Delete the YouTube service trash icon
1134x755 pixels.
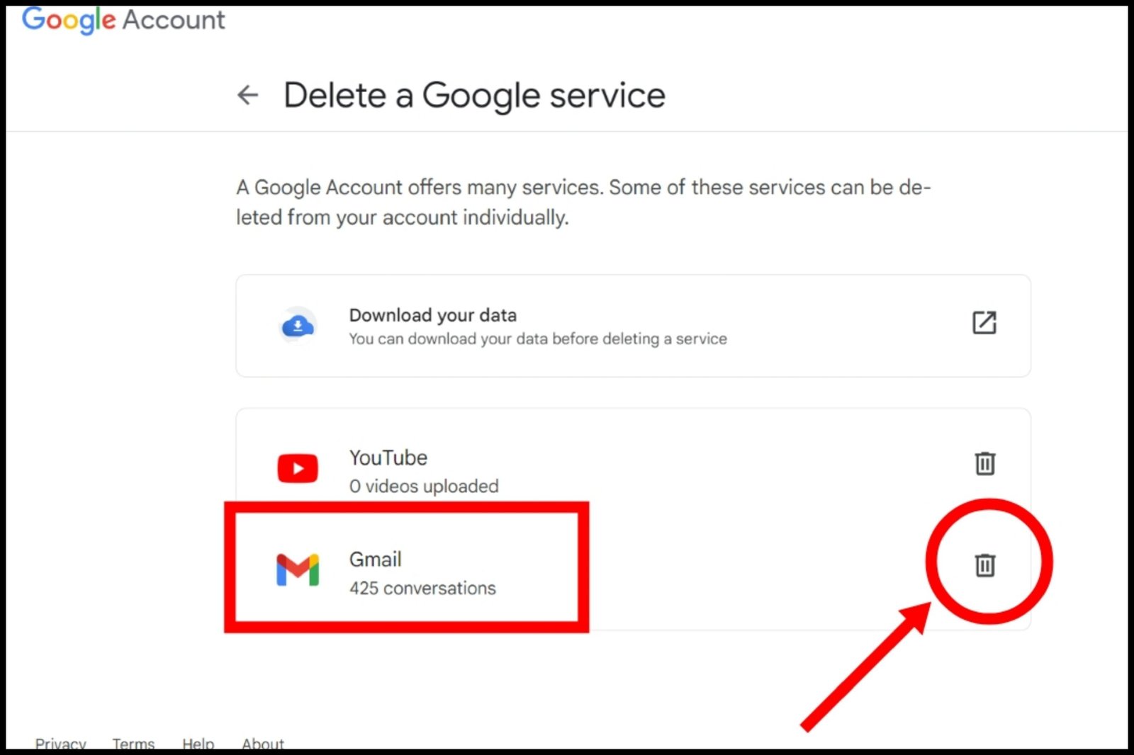point(985,463)
